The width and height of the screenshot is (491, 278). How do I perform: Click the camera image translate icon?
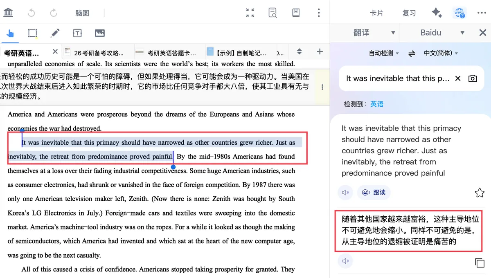click(x=473, y=78)
